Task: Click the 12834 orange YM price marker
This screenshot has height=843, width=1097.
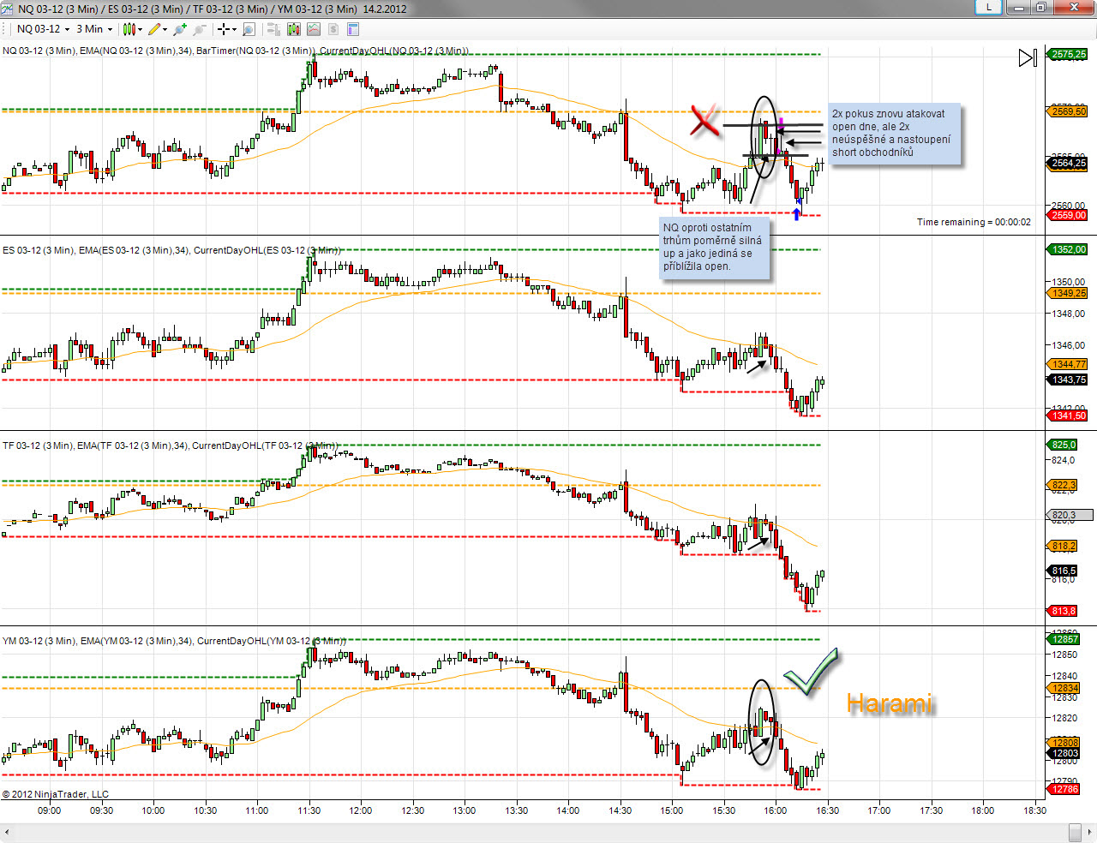Action: 1064,688
